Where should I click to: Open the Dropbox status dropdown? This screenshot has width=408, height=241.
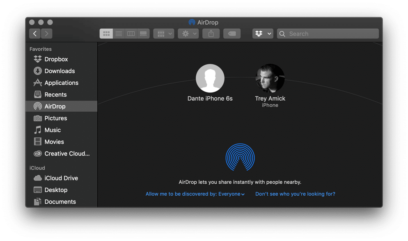tap(263, 34)
